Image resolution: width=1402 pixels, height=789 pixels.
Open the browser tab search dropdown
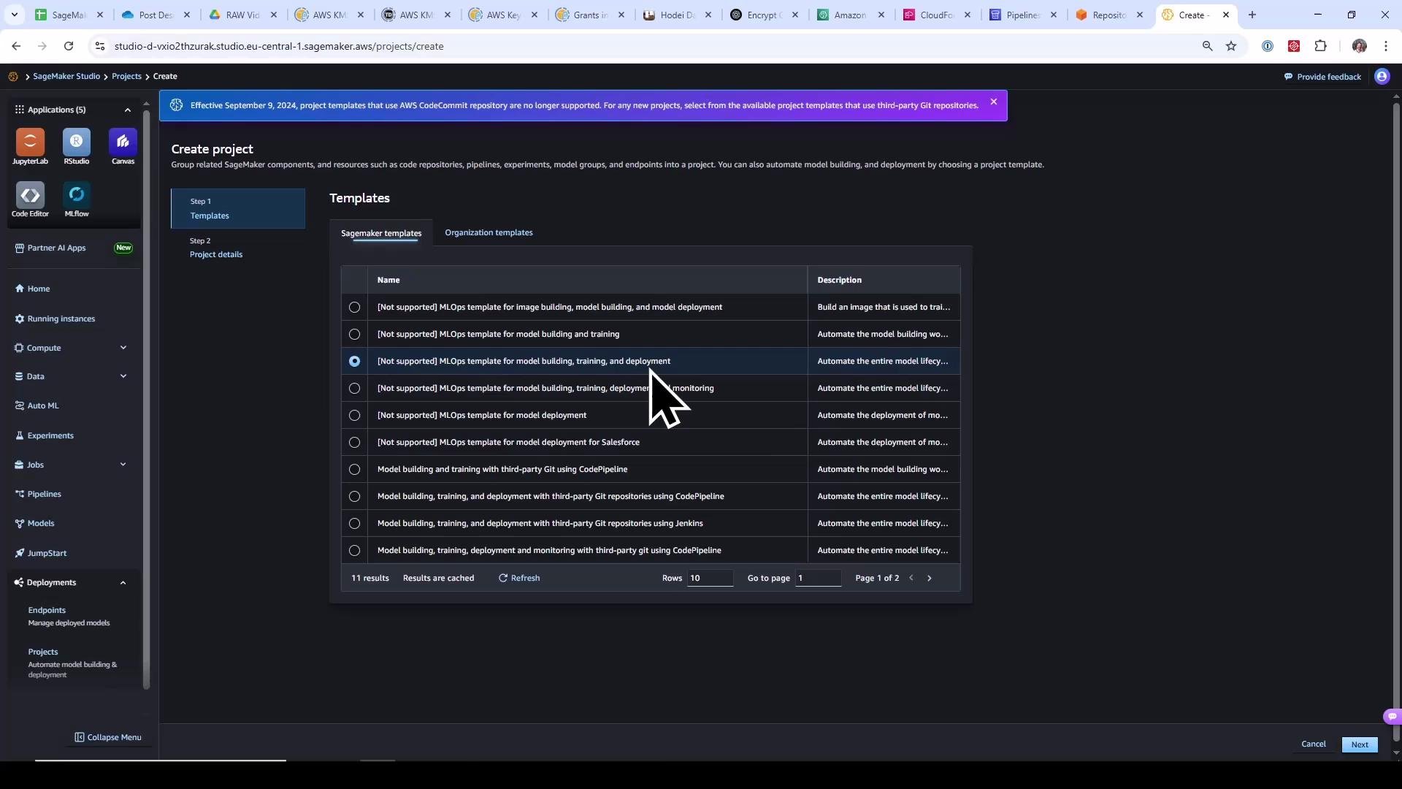pos(14,15)
